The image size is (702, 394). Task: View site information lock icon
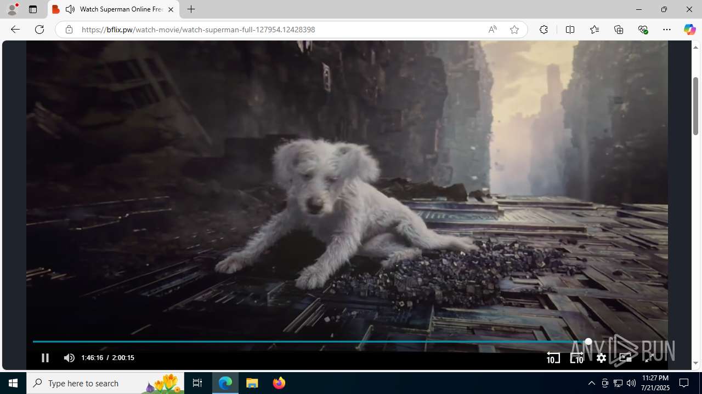point(69,30)
